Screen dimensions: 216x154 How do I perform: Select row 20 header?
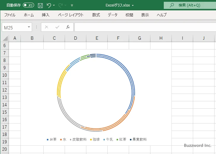pos(4,149)
